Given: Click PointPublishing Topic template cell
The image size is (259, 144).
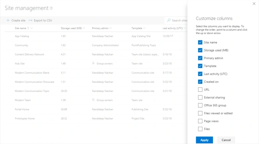Looking at the screenshot, I should point(144,45).
